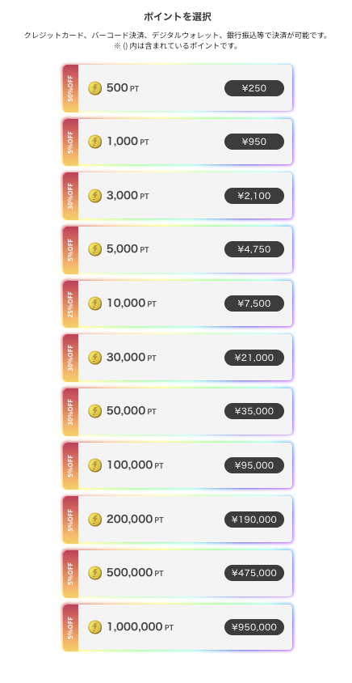Click the coin icon beside 1,000 PT
The image size is (352, 683).
click(x=94, y=142)
